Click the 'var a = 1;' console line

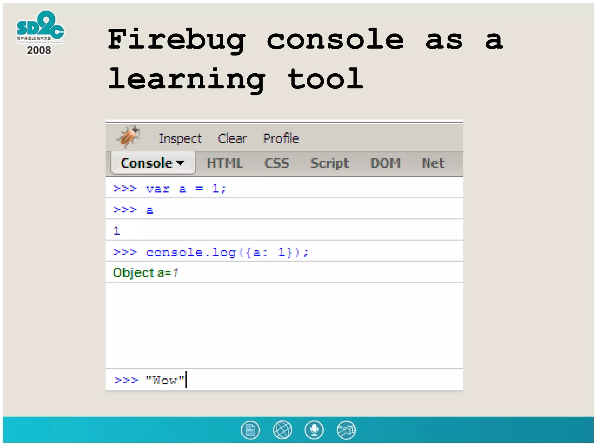click(284, 188)
